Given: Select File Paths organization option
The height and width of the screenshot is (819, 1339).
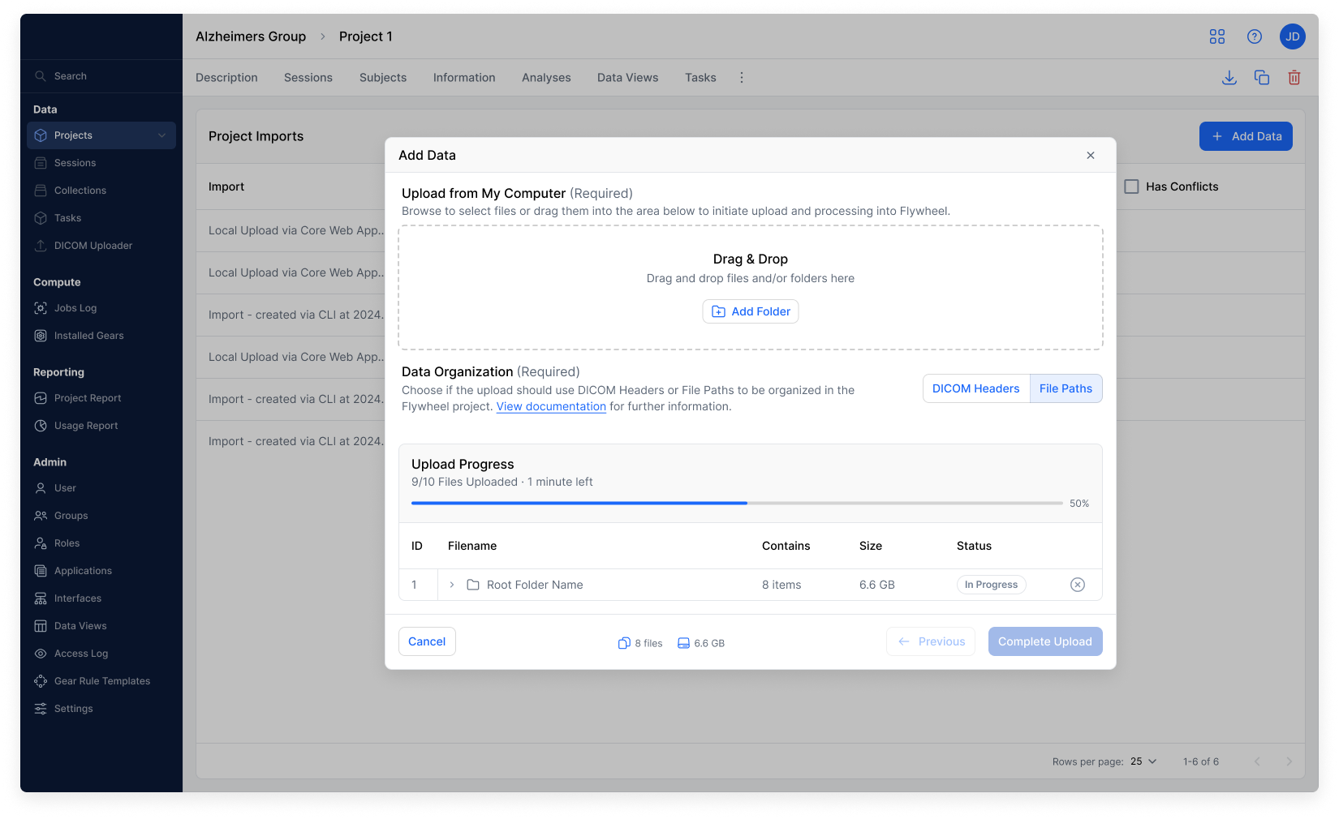Looking at the screenshot, I should [1066, 388].
